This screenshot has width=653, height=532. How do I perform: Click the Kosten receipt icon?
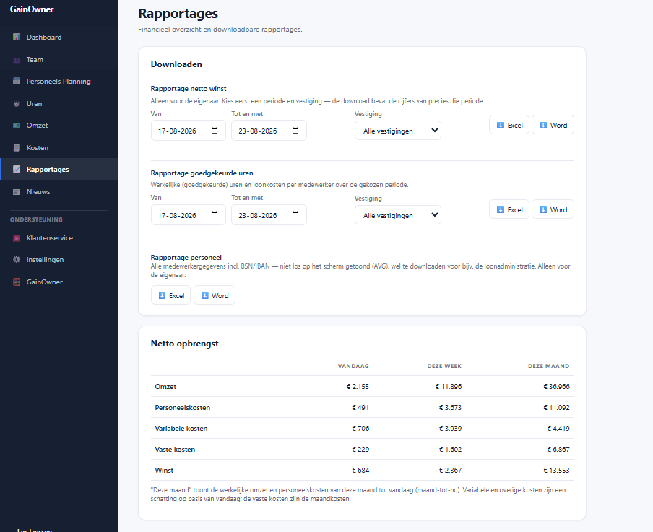pos(17,148)
